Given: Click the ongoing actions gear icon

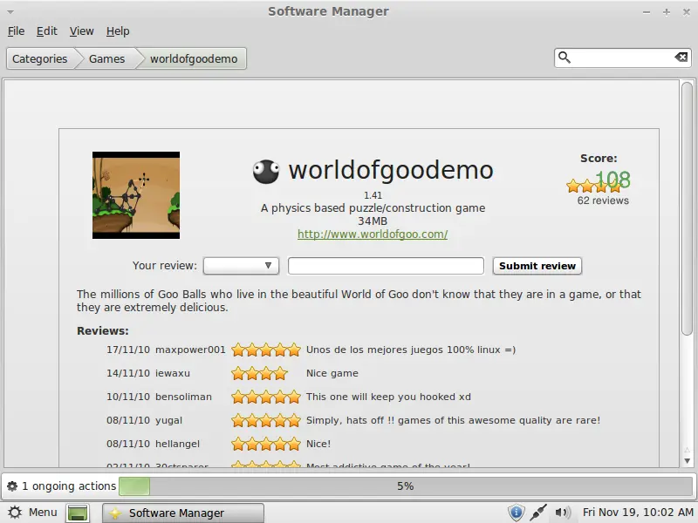Looking at the screenshot, I should point(11,486).
